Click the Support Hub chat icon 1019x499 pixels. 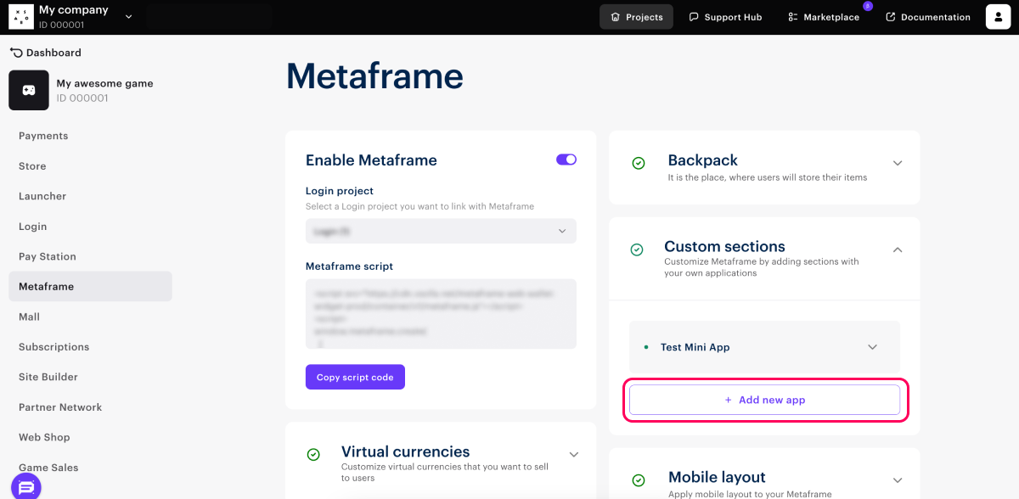[694, 17]
